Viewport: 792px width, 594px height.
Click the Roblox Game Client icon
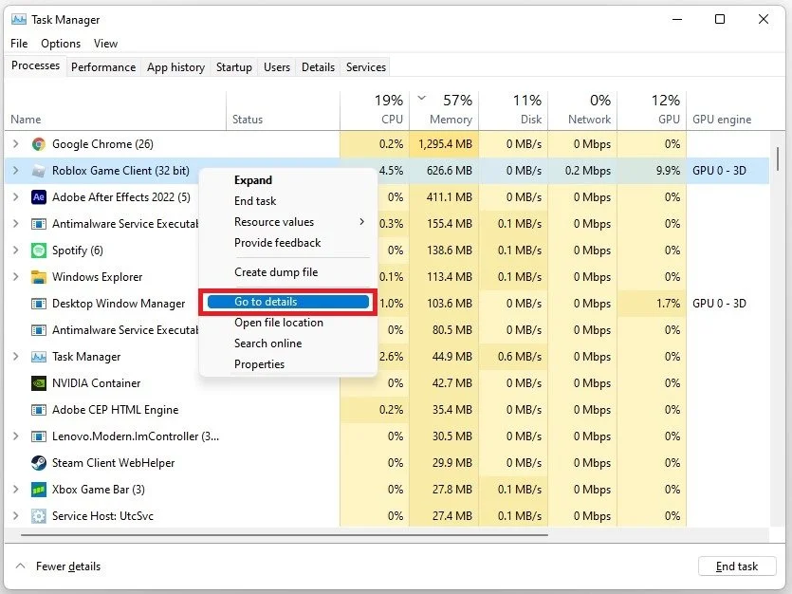[38, 171]
